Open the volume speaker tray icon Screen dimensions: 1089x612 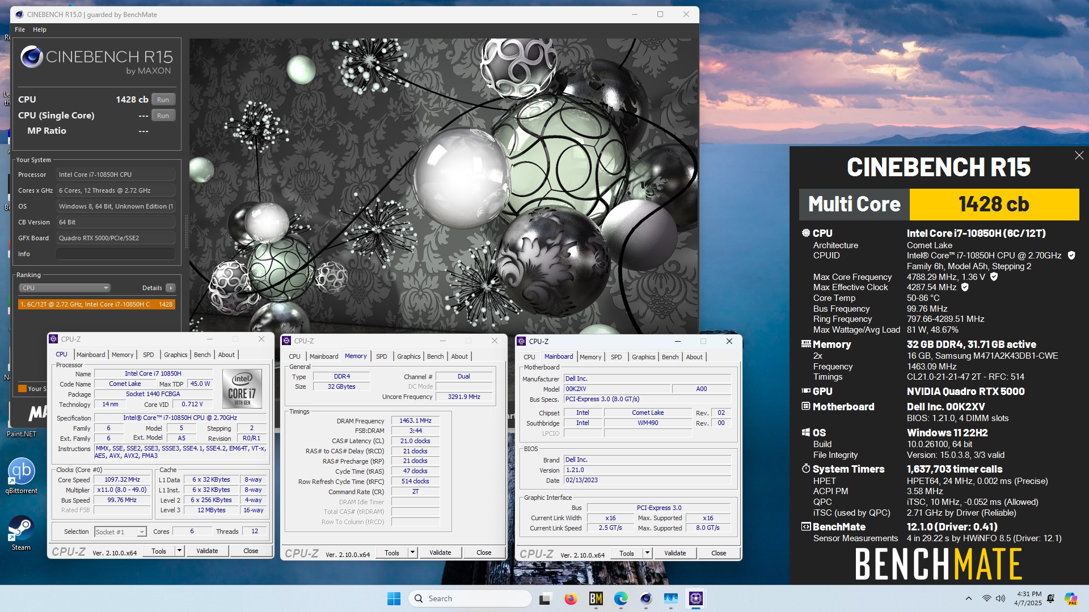[x=1001, y=598]
